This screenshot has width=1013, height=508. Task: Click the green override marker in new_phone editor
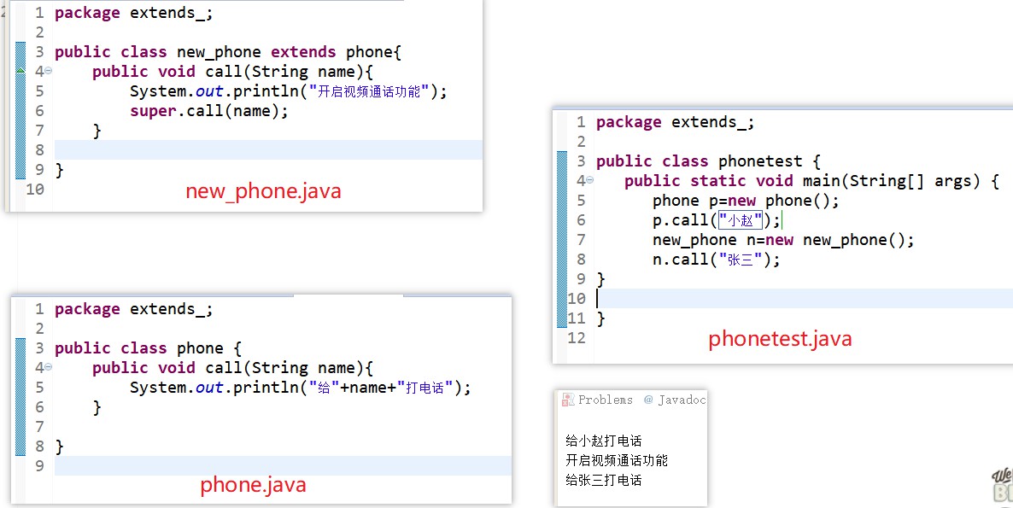pos(20,70)
